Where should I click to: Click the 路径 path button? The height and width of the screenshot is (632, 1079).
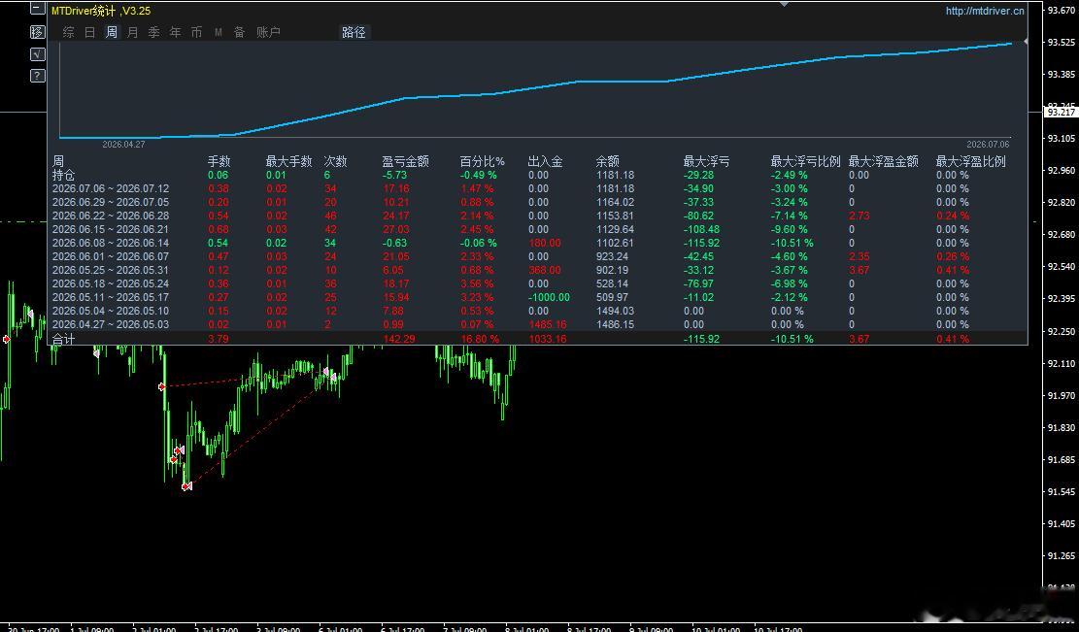[x=354, y=32]
